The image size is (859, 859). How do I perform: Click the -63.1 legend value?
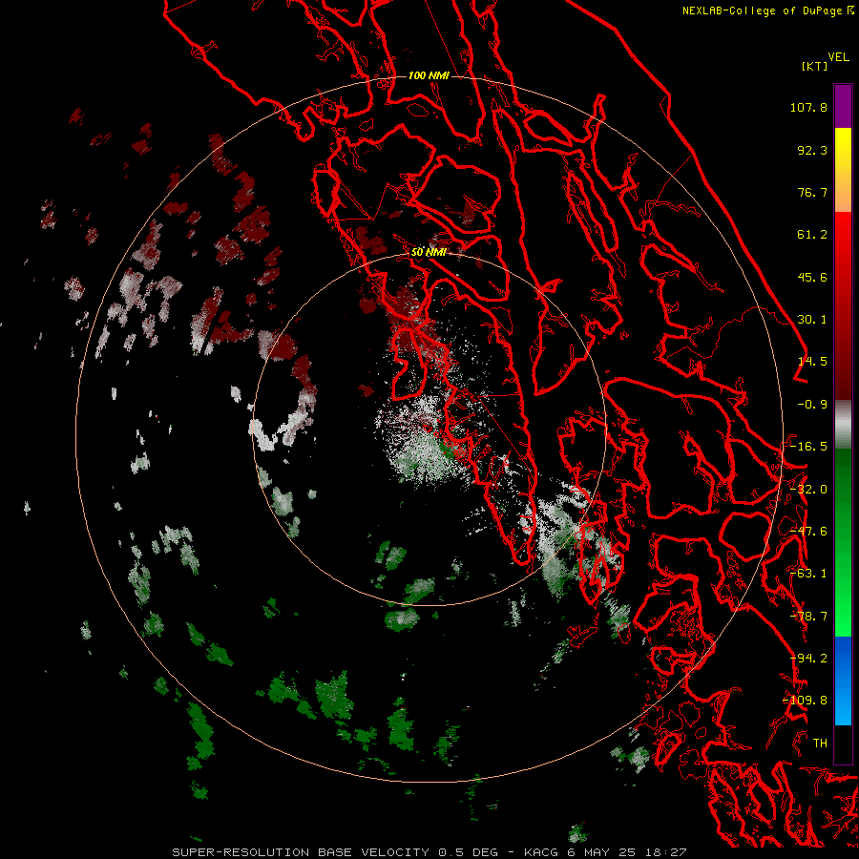808,574
